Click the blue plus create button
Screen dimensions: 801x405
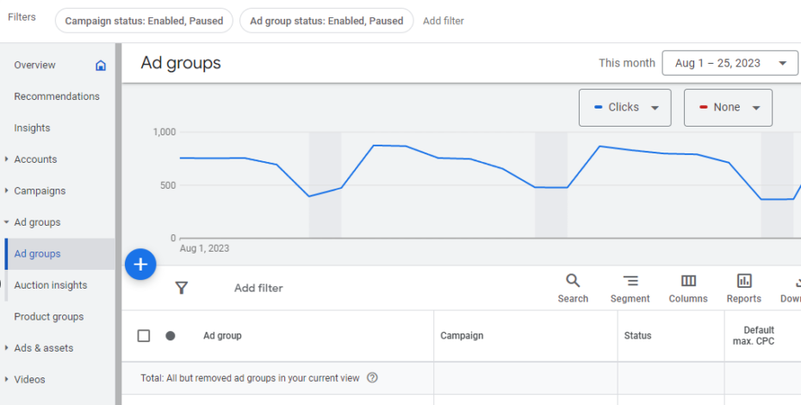click(140, 265)
